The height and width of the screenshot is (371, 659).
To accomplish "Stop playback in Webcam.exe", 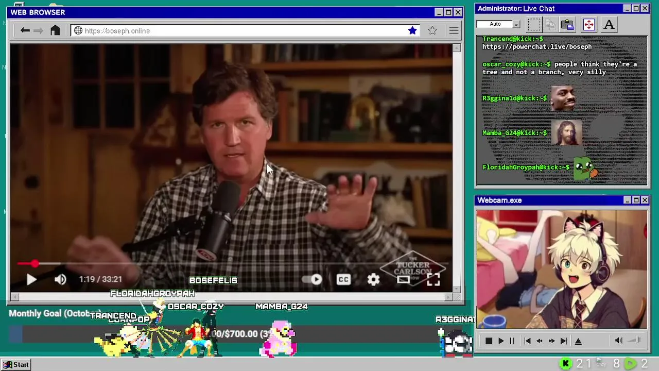I will click(x=489, y=341).
